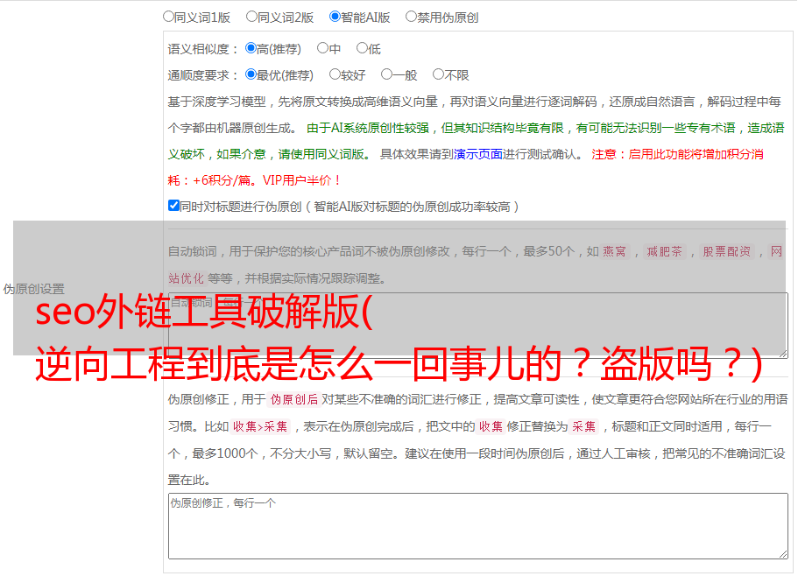Viewport: 798px width, 576px height.
Task: Click the 伪原创后 highlighted tag
Action: point(293,399)
